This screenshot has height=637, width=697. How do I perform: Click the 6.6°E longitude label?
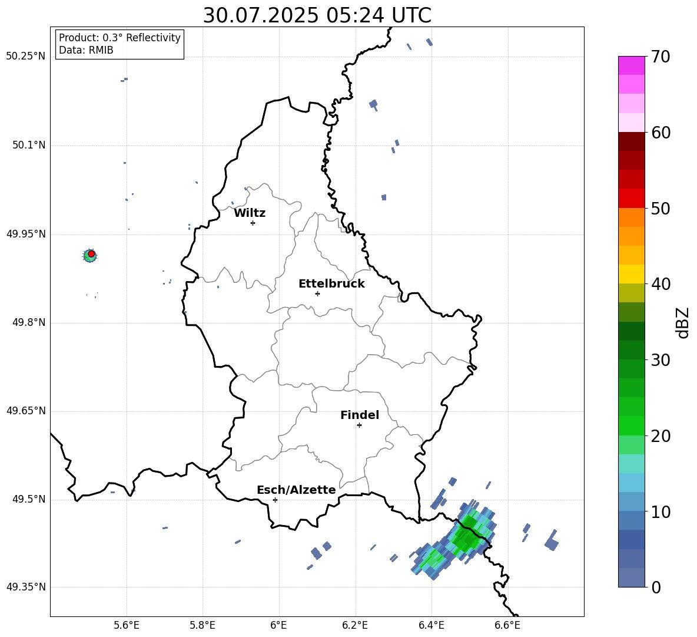[x=507, y=625]
